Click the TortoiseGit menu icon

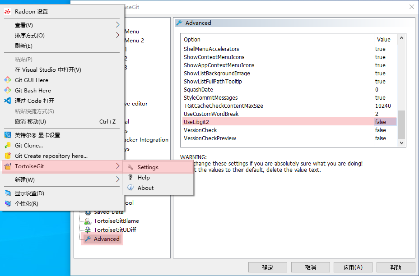(x=8, y=166)
